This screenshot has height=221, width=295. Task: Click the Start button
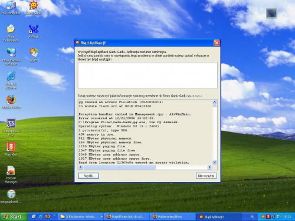pos(14,217)
